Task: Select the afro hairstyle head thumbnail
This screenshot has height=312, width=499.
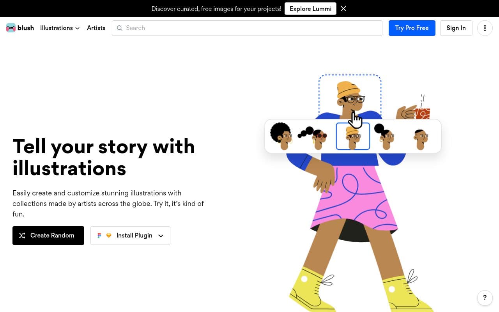Action: (281, 136)
